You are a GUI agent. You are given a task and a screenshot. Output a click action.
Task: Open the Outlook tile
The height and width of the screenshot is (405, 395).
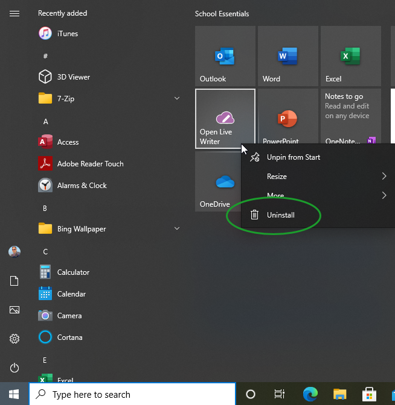225,56
